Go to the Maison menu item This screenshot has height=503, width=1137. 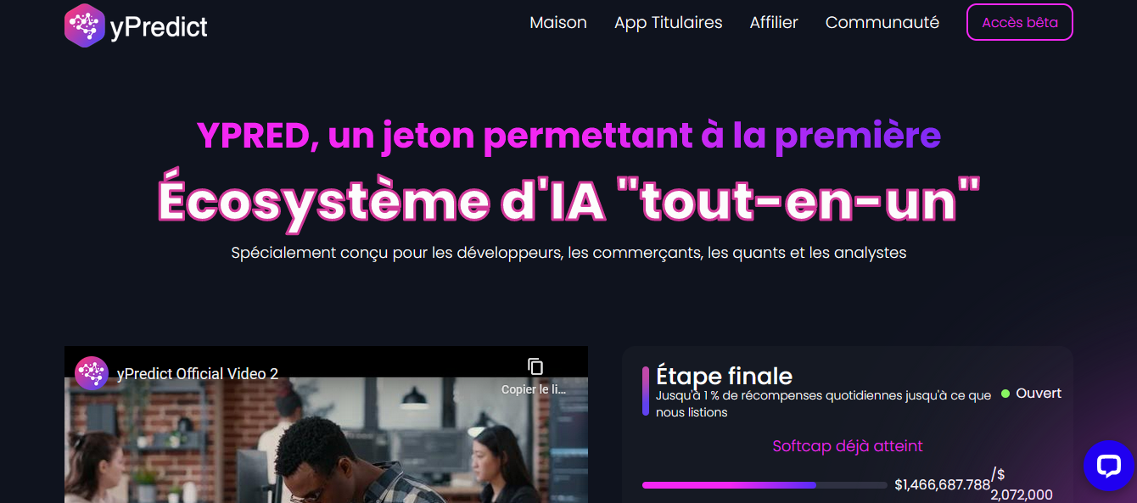coord(558,23)
